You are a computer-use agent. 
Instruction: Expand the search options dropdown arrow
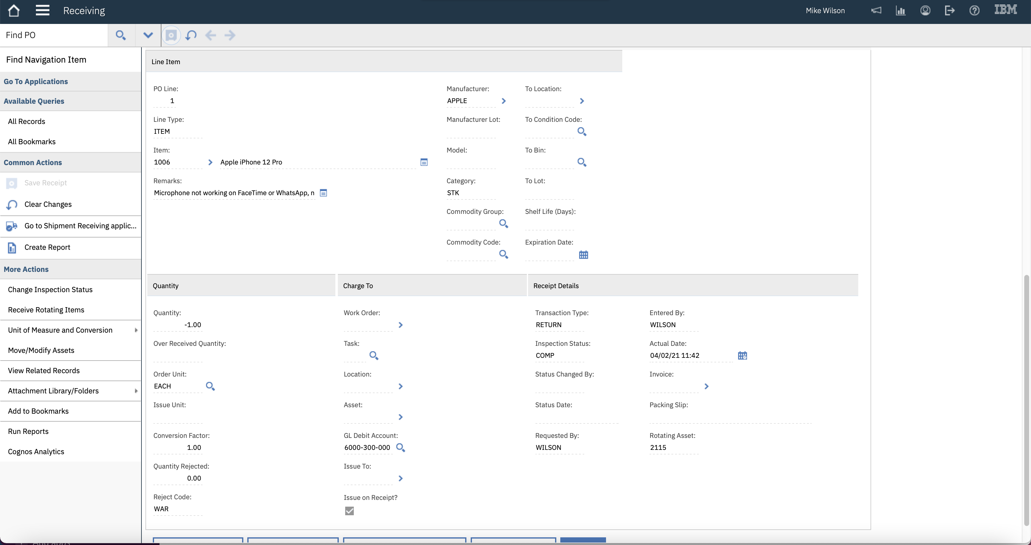point(148,35)
